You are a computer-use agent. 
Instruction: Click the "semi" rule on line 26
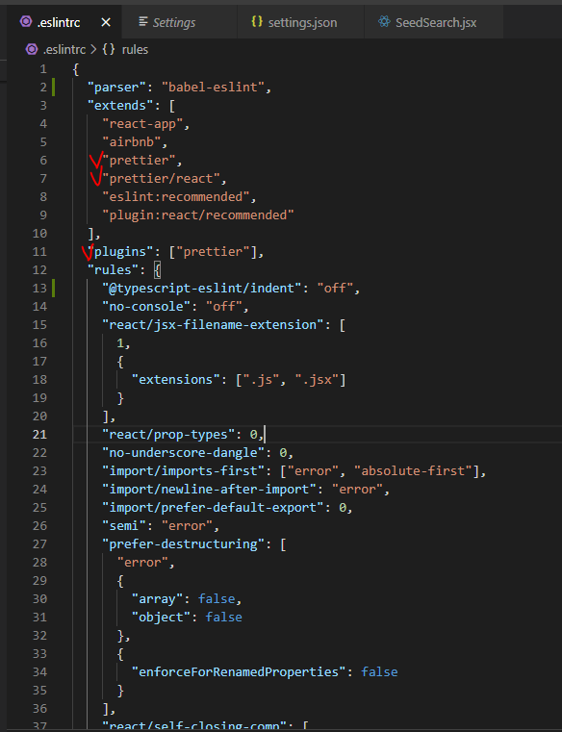(124, 526)
